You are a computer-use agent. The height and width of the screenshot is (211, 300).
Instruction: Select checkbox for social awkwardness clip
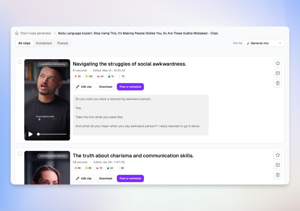(20, 62)
